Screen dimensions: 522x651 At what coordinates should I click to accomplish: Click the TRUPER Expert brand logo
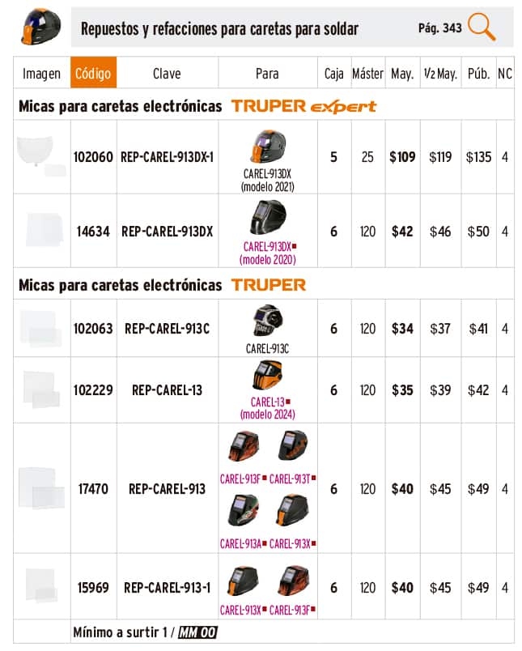[x=303, y=106]
